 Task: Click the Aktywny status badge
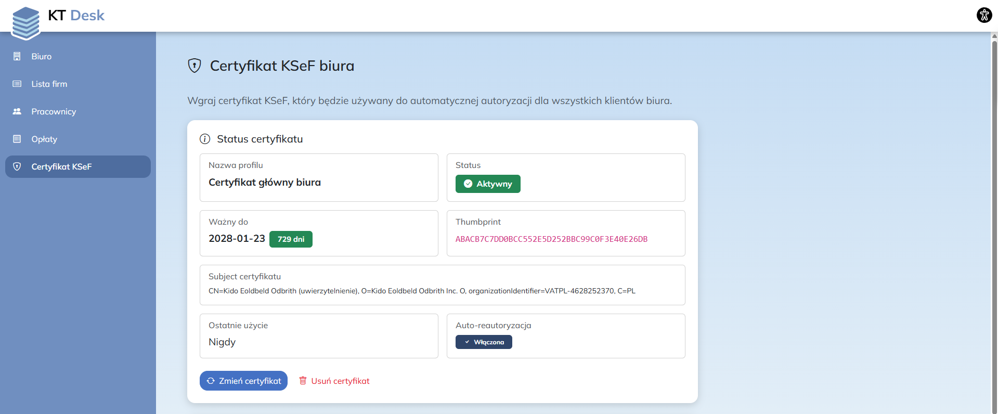(x=488, y=184)
